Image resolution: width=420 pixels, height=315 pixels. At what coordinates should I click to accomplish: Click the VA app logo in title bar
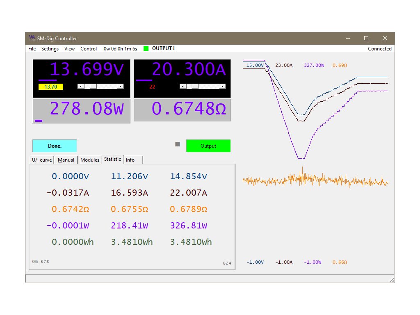coord(32,38)
